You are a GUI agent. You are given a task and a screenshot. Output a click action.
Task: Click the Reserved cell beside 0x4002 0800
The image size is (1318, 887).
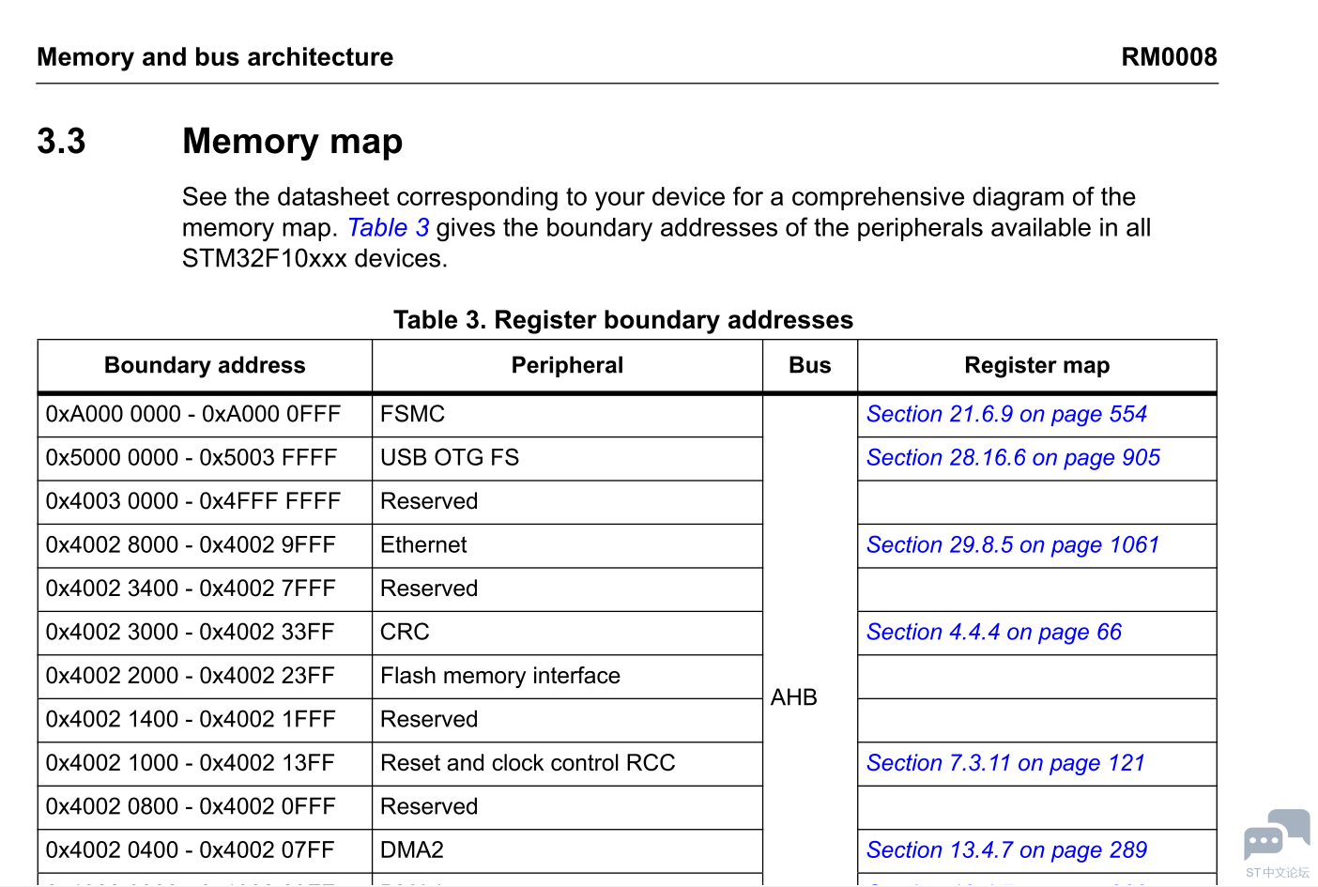tap(567, 807)
